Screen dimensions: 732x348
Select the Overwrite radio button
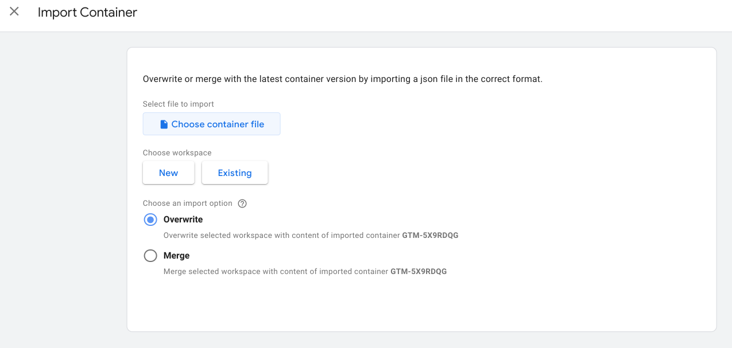coord(150,220)
